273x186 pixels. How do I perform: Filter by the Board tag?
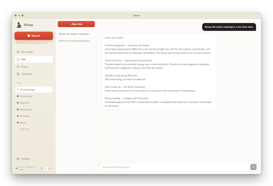34,123
